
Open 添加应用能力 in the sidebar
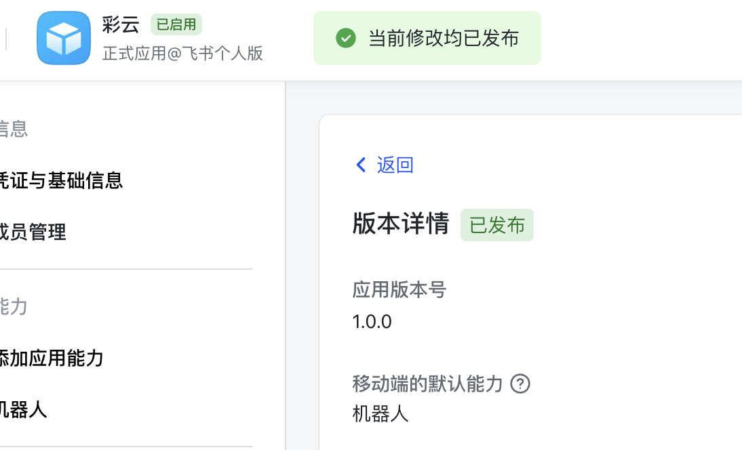point(51,358)
